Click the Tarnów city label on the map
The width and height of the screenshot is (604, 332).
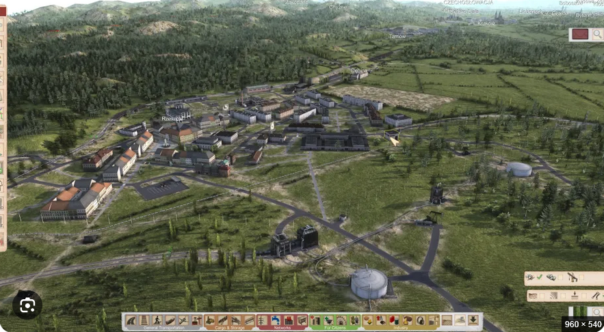pyautogui.click(x=397, y=36)
